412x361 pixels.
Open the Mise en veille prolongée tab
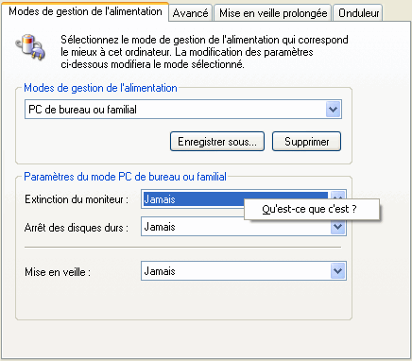click(x=273, y=13)
